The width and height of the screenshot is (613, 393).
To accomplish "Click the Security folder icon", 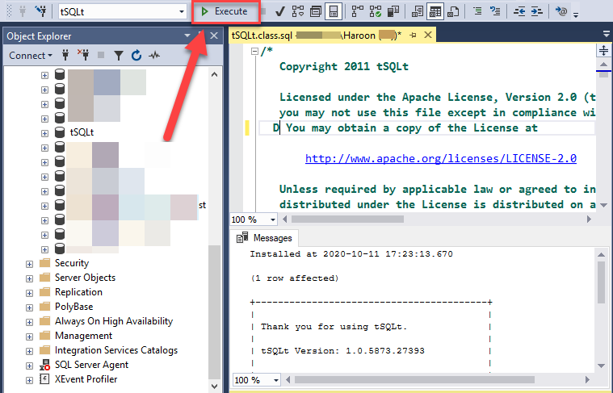I will point(45,263).
